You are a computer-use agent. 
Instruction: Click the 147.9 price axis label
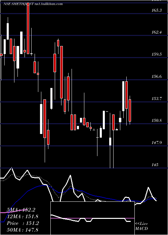pyautogui.click(x=157, y=143)
